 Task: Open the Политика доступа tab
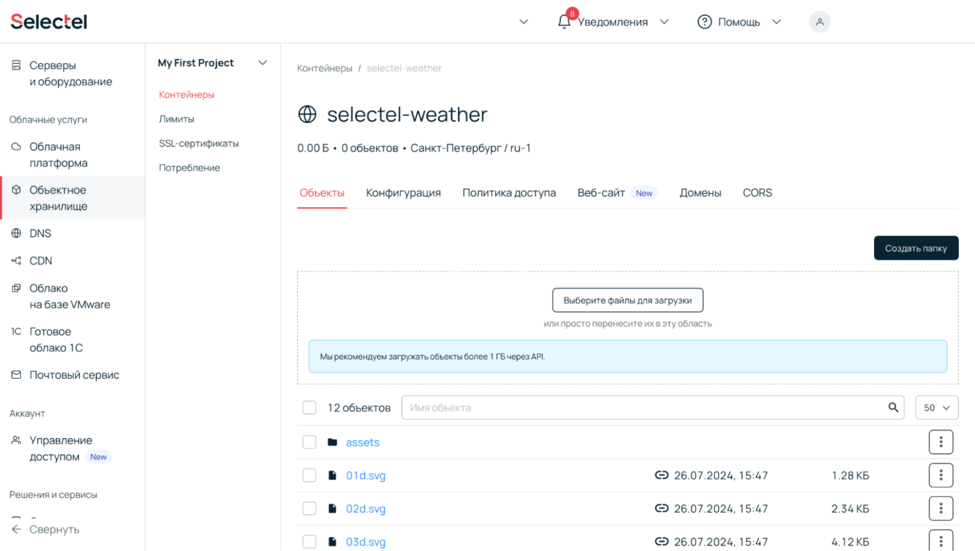pyautogui.click(x=509, y=193)
